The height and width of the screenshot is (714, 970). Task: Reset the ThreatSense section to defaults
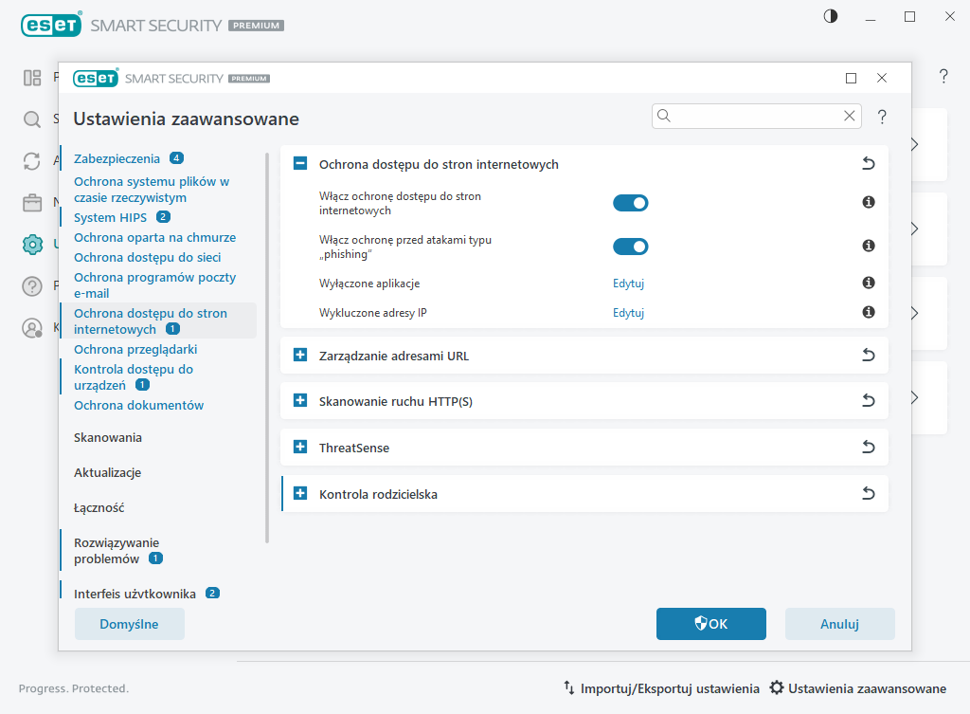(868, 447)
